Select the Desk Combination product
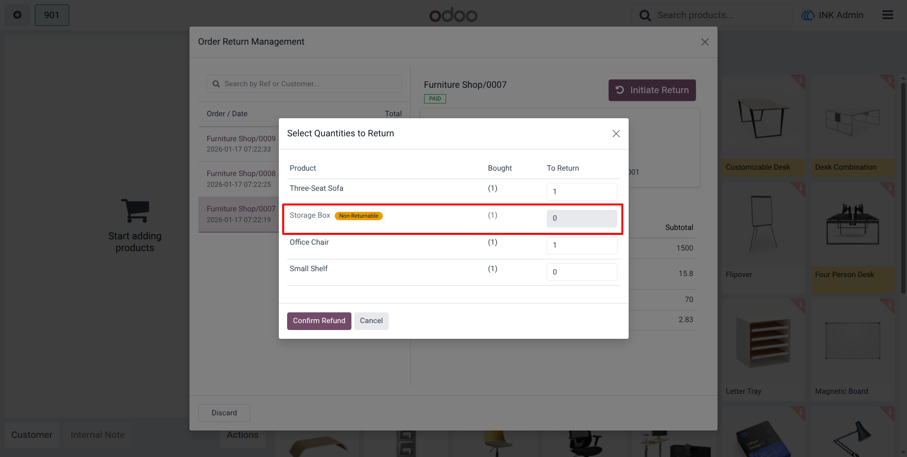The width and height of the screenshot is (907, 457). coord(853,126)
